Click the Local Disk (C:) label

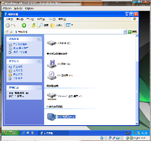click(x=64, y=43)
